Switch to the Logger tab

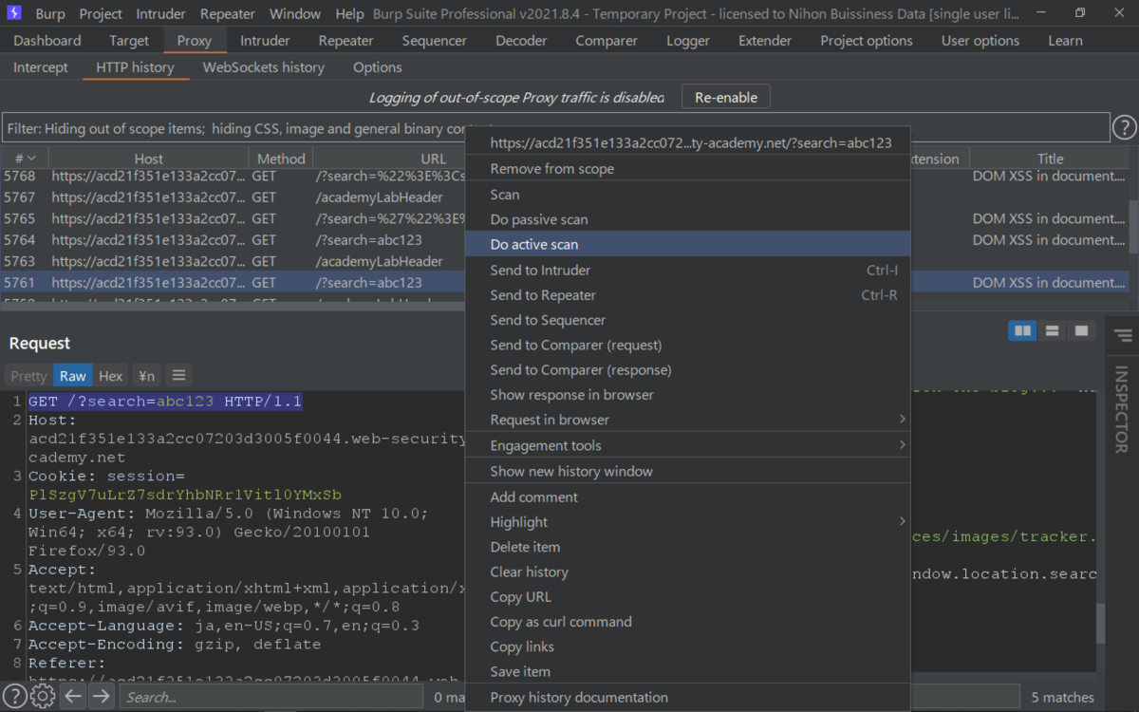tap(688, 41)
